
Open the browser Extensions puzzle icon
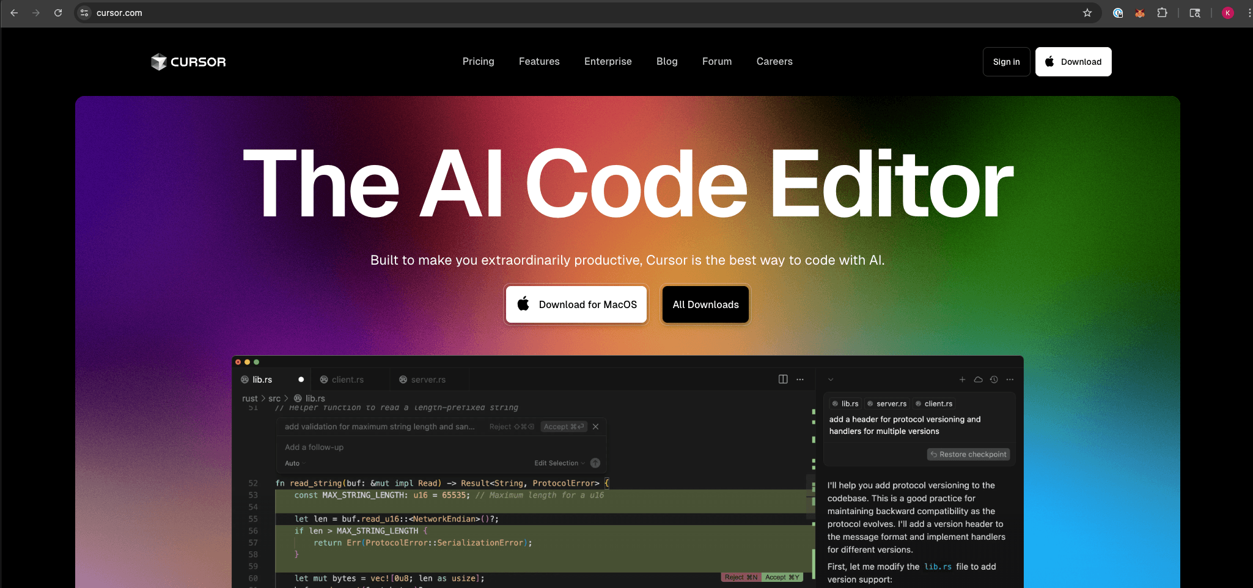[x=1162, y=13]
